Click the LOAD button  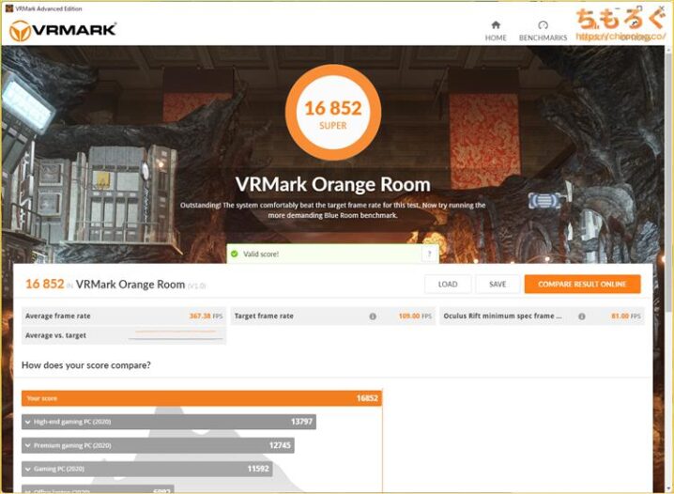tap(448, 285)
